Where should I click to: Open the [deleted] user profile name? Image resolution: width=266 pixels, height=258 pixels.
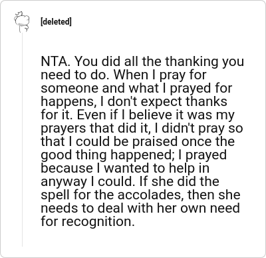[56, 22]
